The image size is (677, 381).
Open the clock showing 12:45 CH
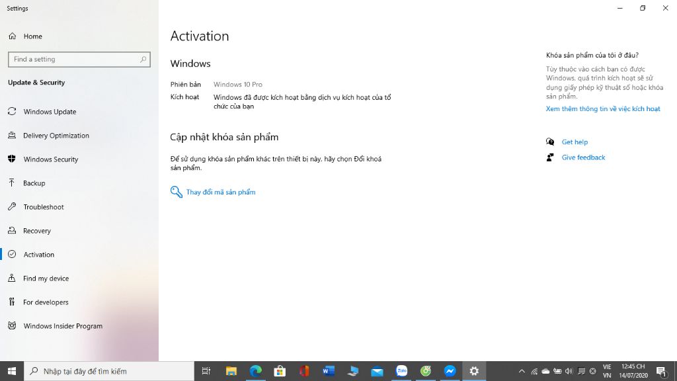[x=633, y=371]
